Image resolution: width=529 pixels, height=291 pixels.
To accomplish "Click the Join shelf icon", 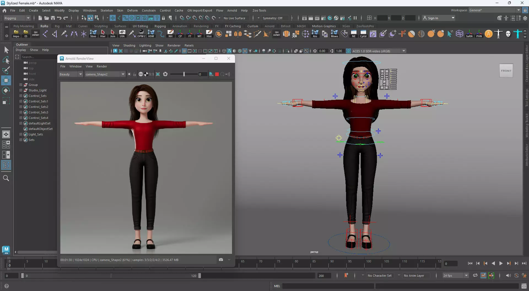I will (112, 34).
